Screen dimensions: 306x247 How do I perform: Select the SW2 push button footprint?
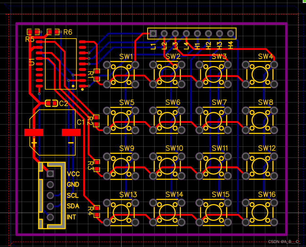[x=167, y=74]
